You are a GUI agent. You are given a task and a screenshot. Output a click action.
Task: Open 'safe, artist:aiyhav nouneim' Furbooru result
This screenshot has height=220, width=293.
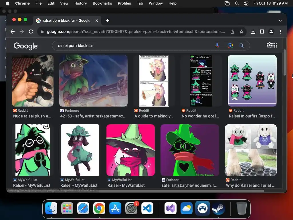[x=189, y=185]
